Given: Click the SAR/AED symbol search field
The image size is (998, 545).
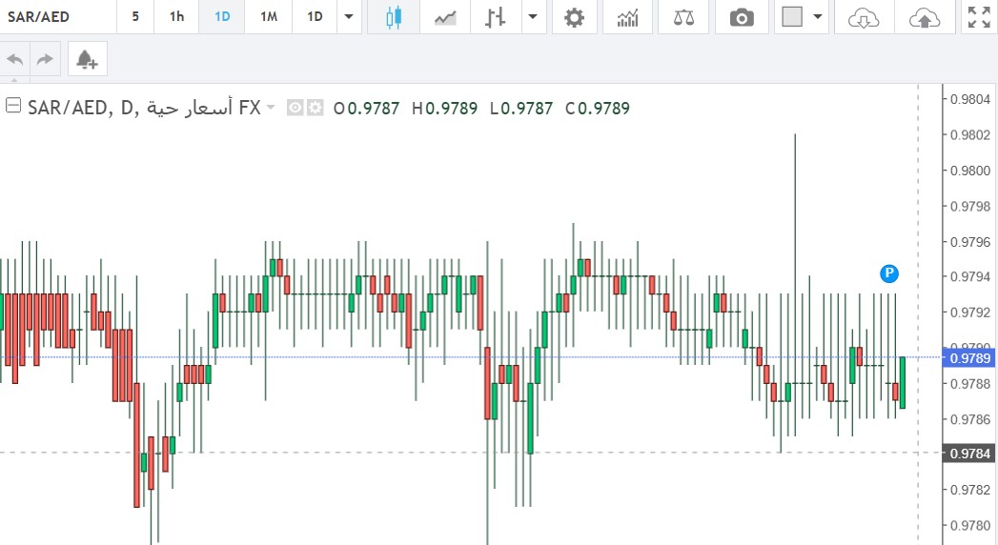Looking at the screenshot, I should (x=58, y=16).
